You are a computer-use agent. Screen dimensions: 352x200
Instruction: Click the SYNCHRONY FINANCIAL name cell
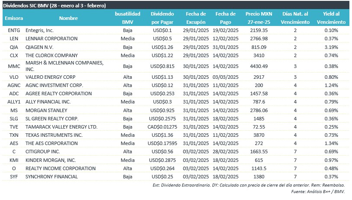point(51,177)
